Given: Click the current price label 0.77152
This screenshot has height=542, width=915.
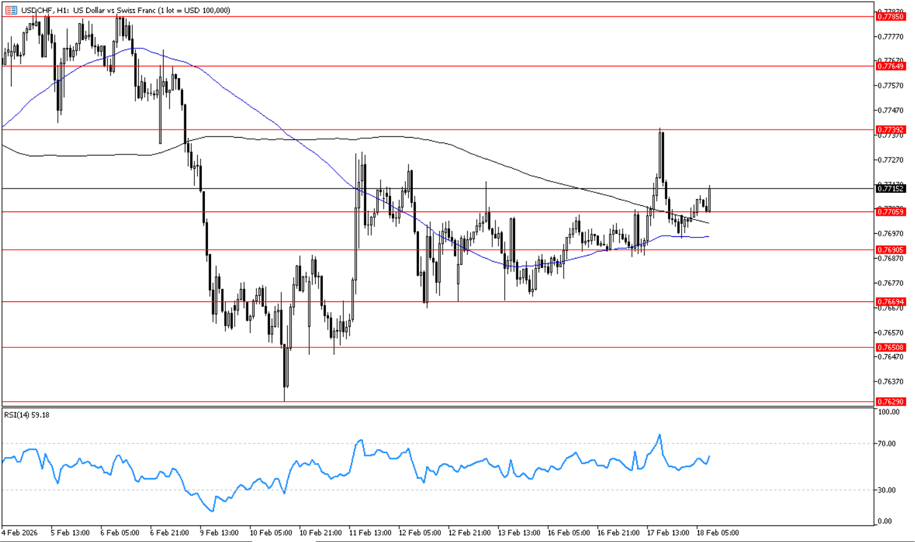Looking at the screenshot, I should (890, 189).
